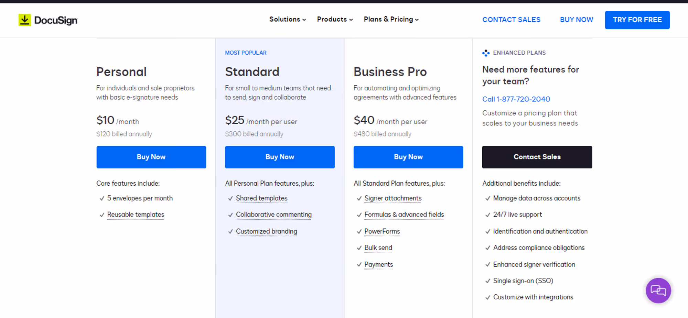Click the DocuSign logo icon

point(24,20)
